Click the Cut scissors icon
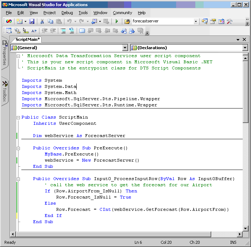 [42, 22]
